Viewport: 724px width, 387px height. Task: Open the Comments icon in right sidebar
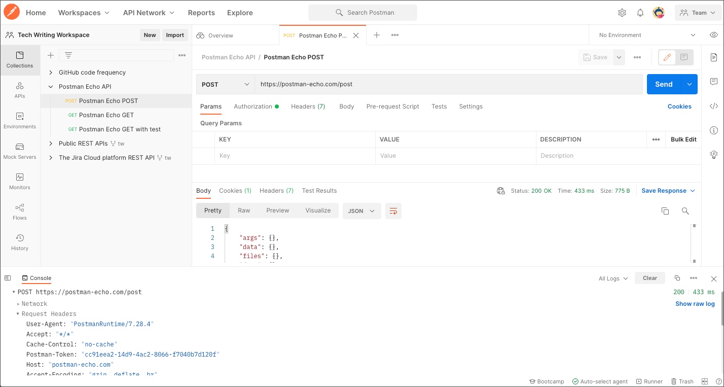[714, 82]
